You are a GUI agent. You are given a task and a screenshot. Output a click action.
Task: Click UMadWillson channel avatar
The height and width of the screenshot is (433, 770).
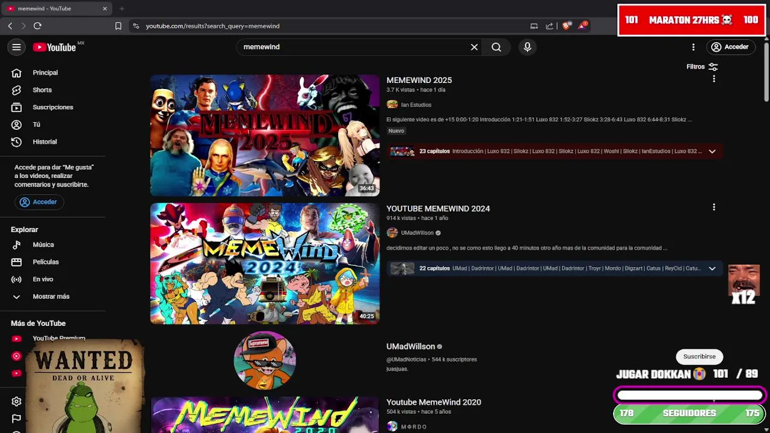pos(265,360)
